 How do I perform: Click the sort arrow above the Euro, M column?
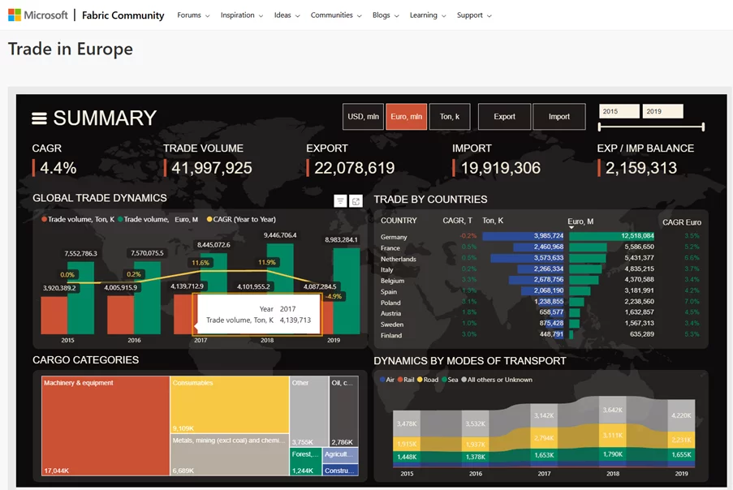[571, 228]
